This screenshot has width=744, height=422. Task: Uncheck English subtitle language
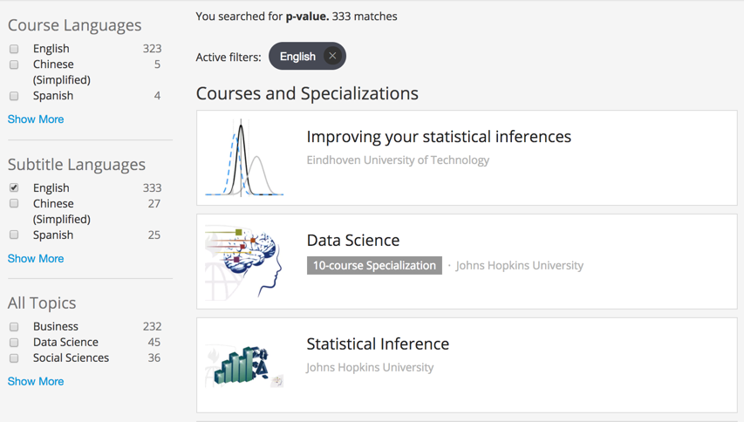(14, 188)
